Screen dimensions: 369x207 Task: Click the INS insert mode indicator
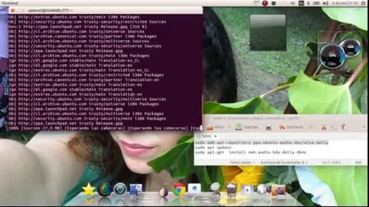359,162
